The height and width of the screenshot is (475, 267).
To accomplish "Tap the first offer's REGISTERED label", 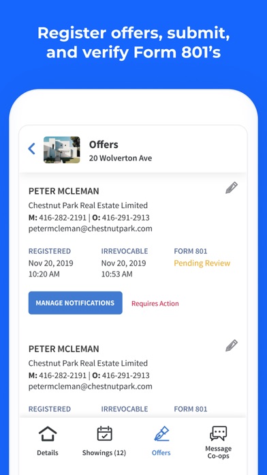I will click(x=50, y=251).
